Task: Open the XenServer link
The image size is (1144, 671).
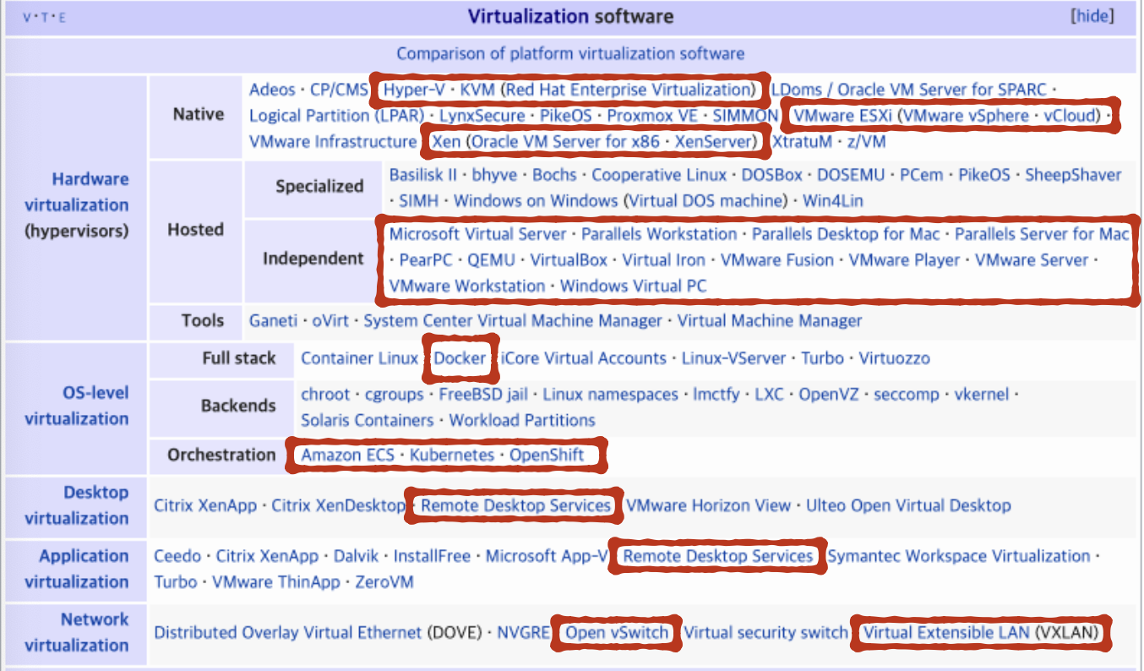Action: 713,142
